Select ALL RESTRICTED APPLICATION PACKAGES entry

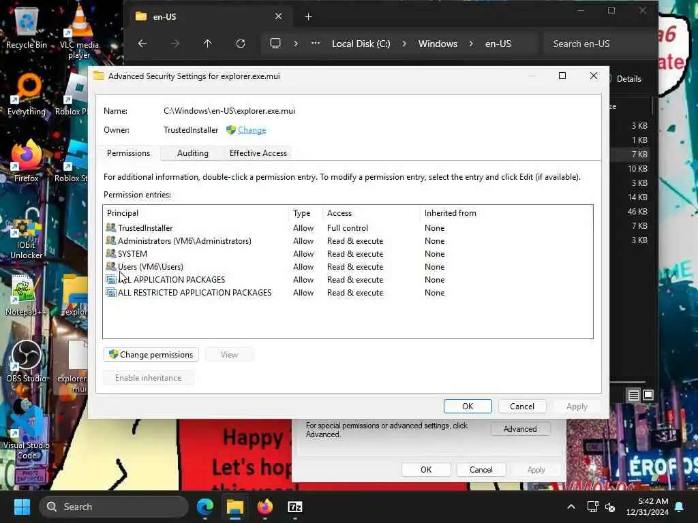[x=347, y=293]
